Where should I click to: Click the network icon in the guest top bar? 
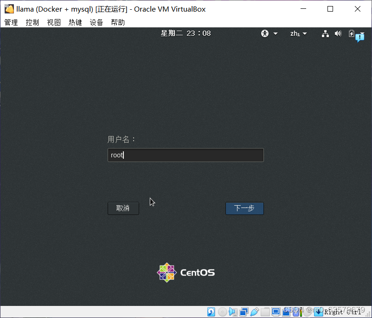tap(325, 33)
